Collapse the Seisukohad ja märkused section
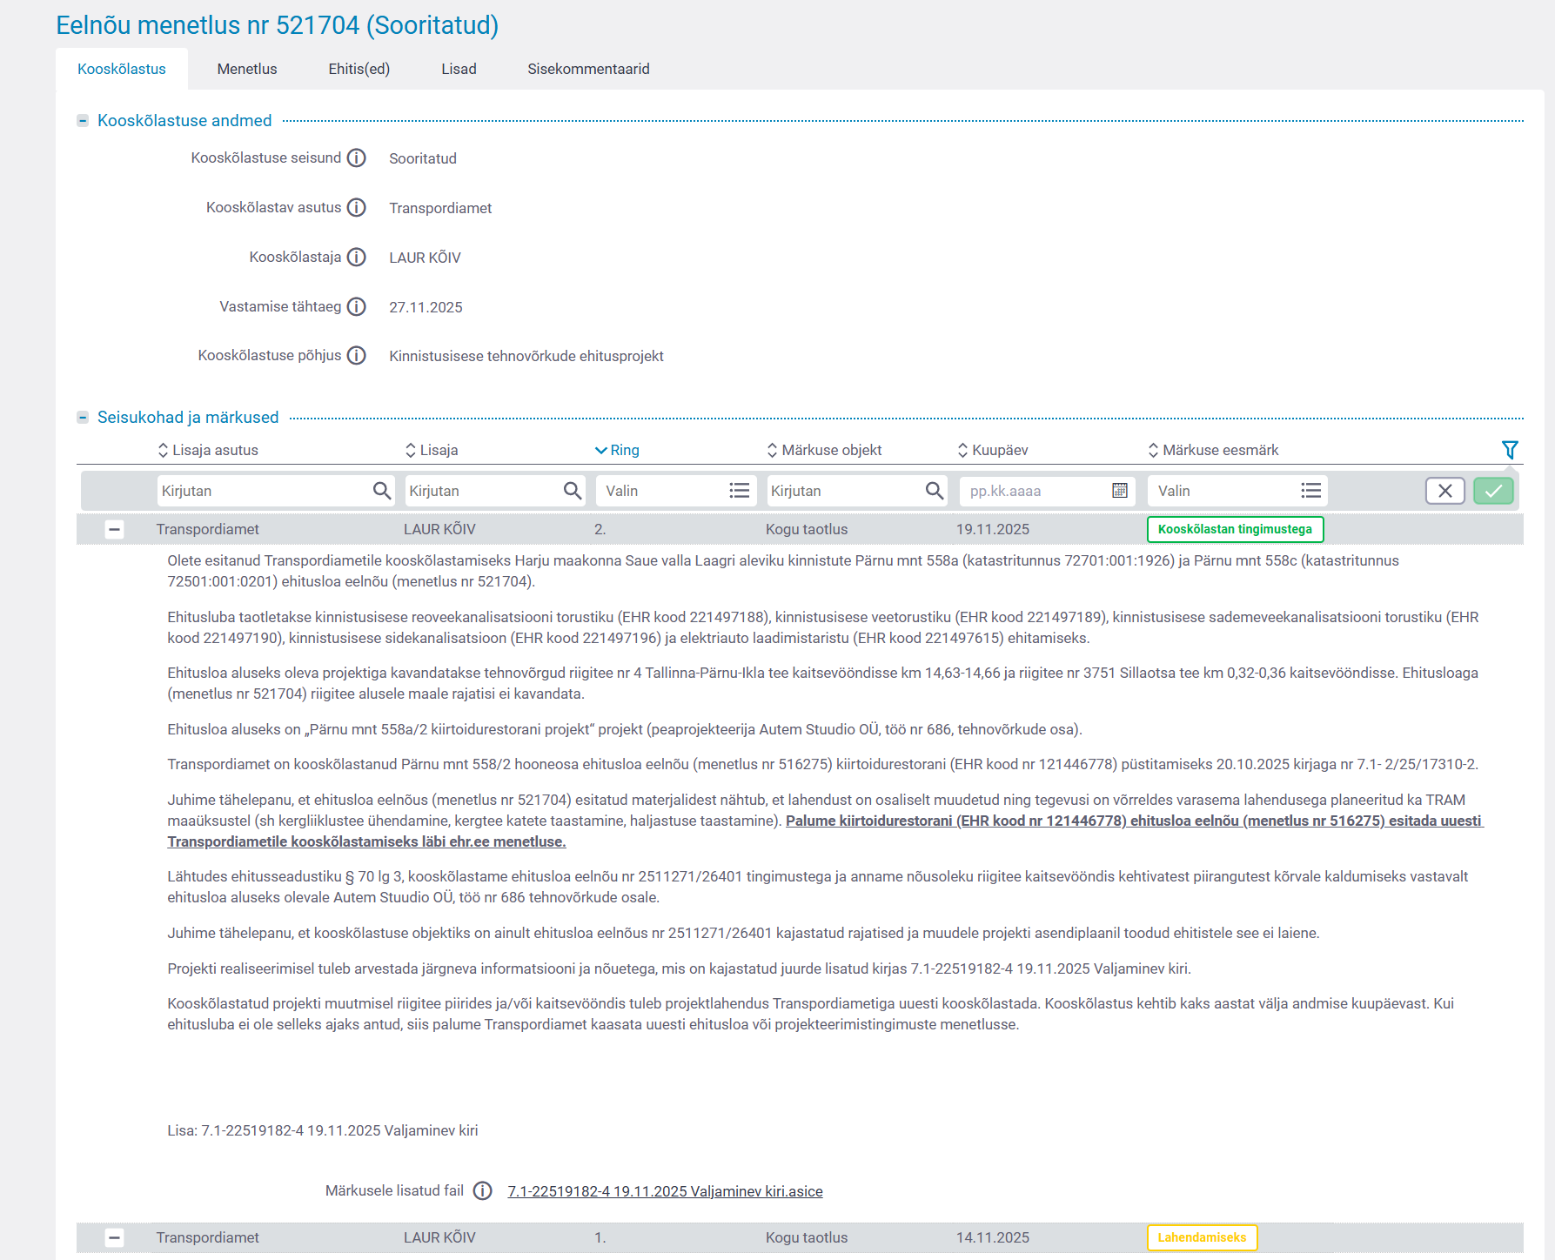Image resolution: width=1555 pixels, height=1260 pixels. tap(83, 418)
